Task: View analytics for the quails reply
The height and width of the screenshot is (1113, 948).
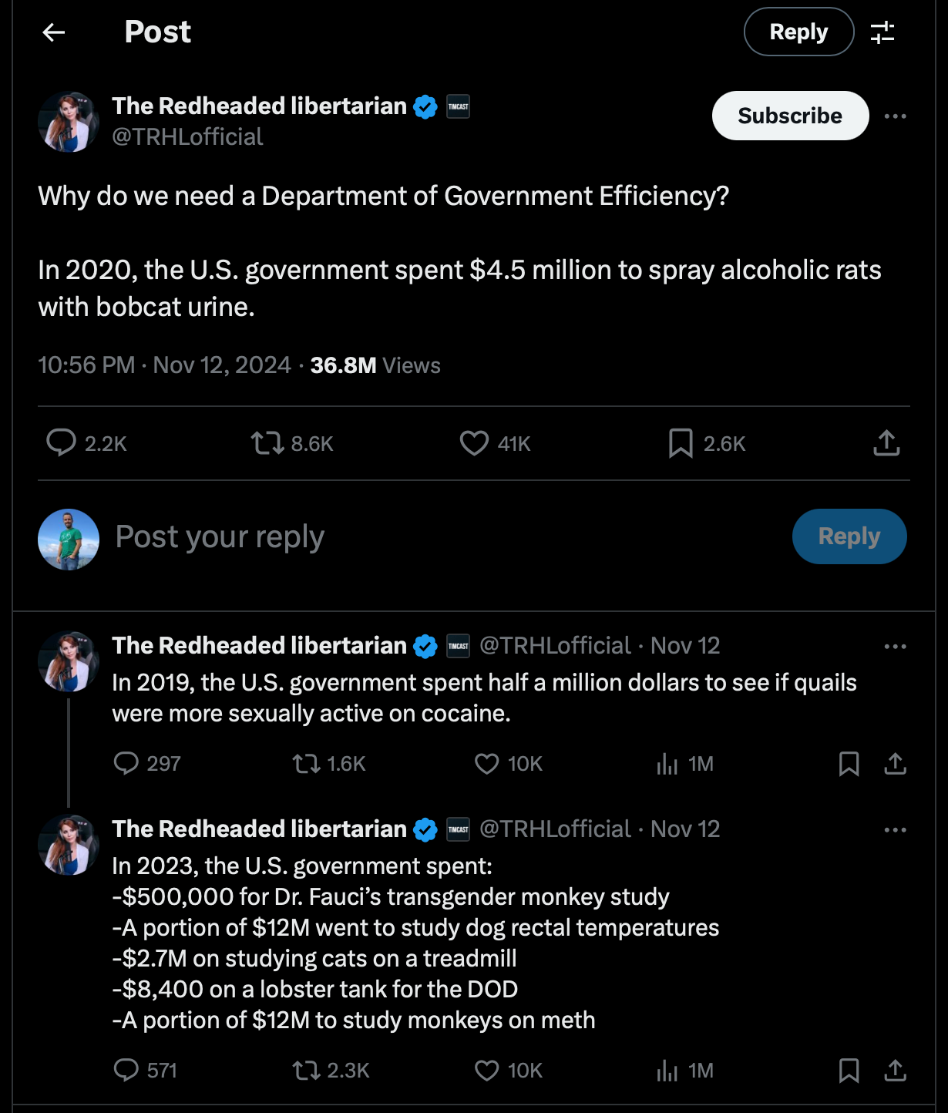Action: tap(667, 764)
